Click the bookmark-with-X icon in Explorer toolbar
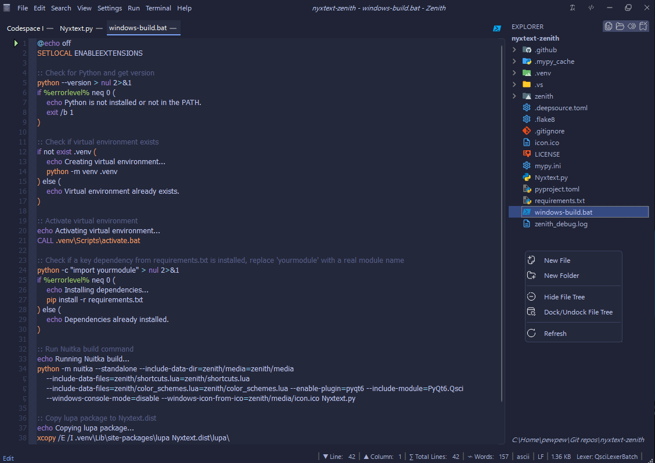Image resolution: width=655 pixels, height=463 pixels. click(x=643, y=26)
